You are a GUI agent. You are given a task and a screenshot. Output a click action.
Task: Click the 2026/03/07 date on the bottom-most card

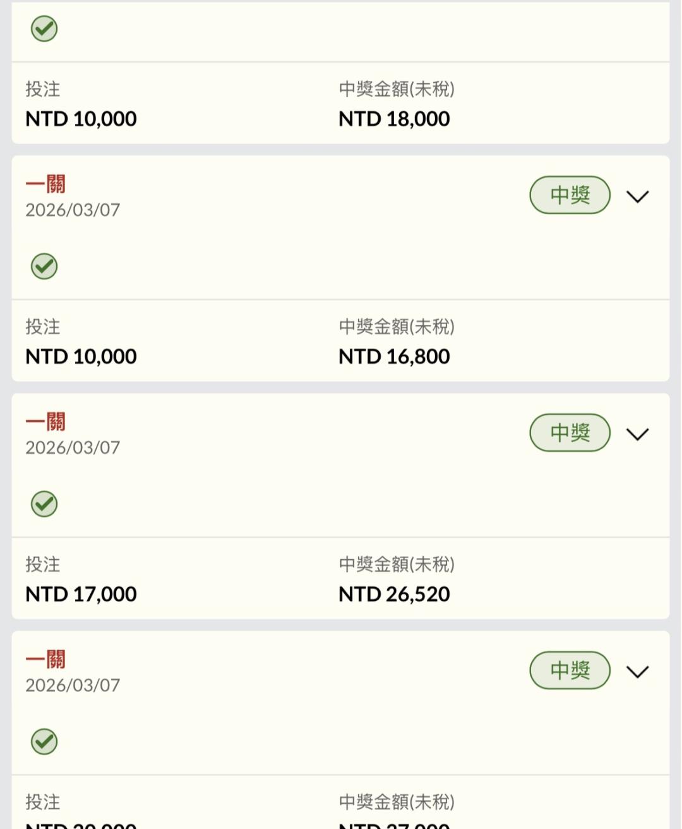(73, 685)
